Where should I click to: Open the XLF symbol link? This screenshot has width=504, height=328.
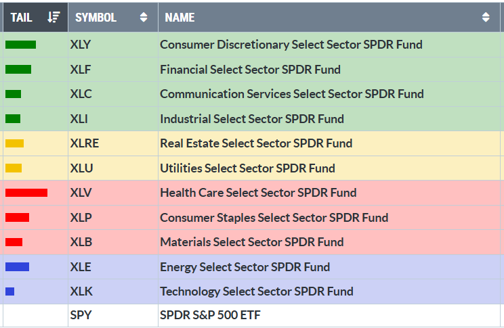click(x=80, y=70)
